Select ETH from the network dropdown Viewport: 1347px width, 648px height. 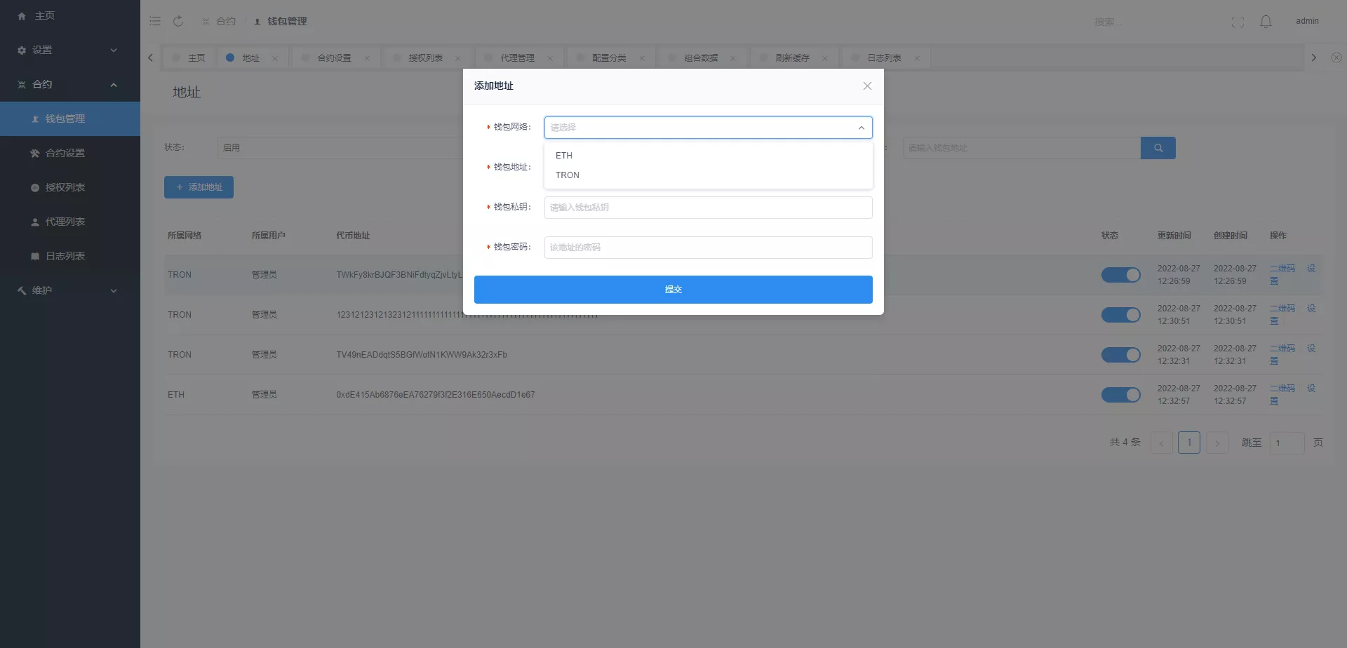pos(564,156)
